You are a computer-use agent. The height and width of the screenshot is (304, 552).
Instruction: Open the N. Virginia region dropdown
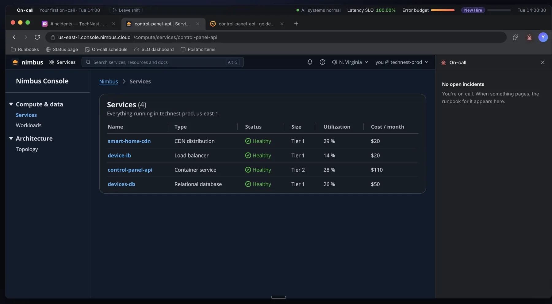[350, 62]
